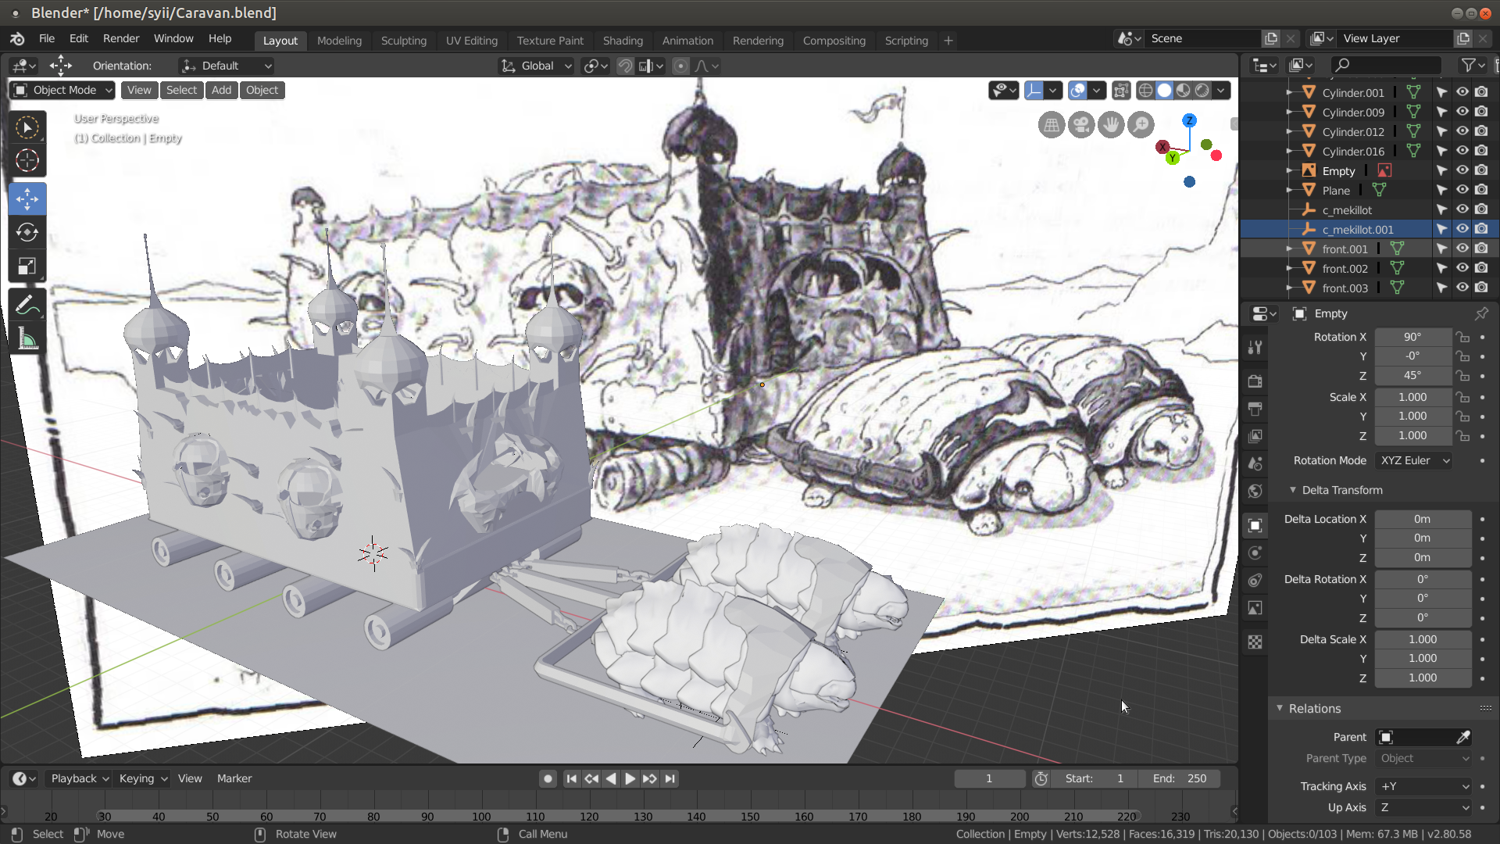Viewport: 1500px width, 844px height.
Task: Switch to the Shading workspace tab
Action: [x=623, y=41]
